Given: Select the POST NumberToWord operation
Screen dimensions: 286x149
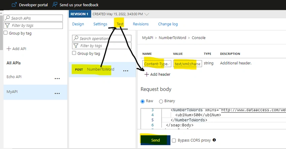Looking at the screenshot, I should pos(102,70).
